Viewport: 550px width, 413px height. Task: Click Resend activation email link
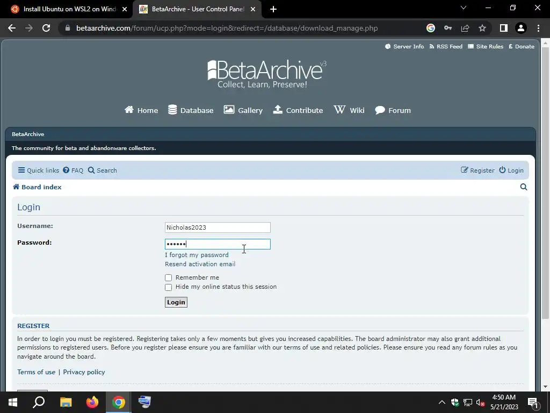click(200, 264)
